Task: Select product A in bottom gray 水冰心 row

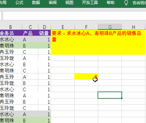Action: 30,114
